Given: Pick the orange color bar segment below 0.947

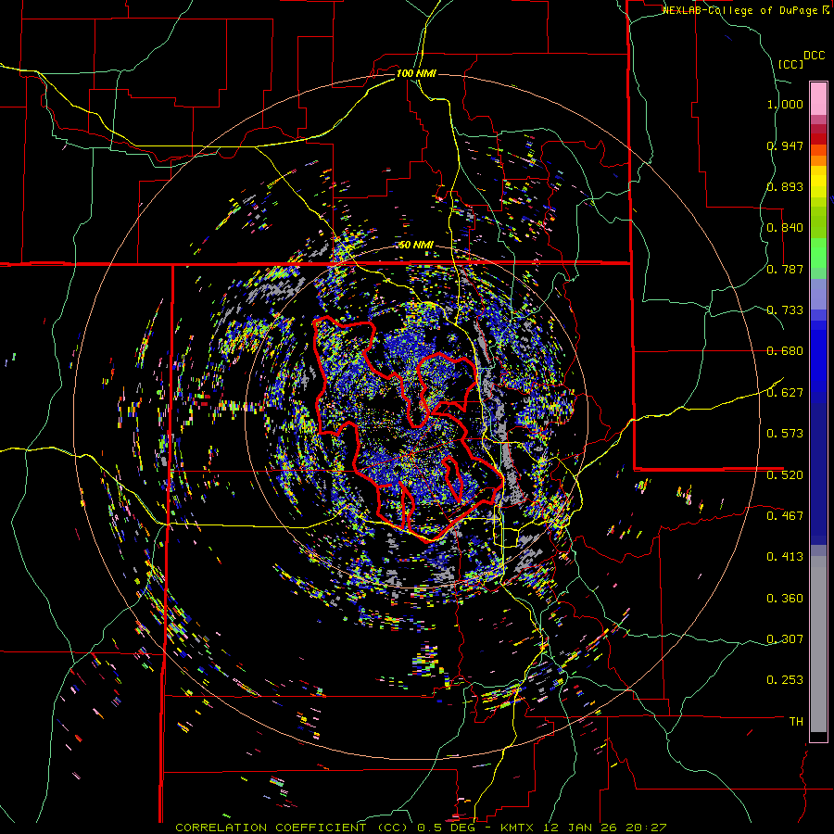Looking at the screenshot, I should pyautogui.click(x=818, y=160).
